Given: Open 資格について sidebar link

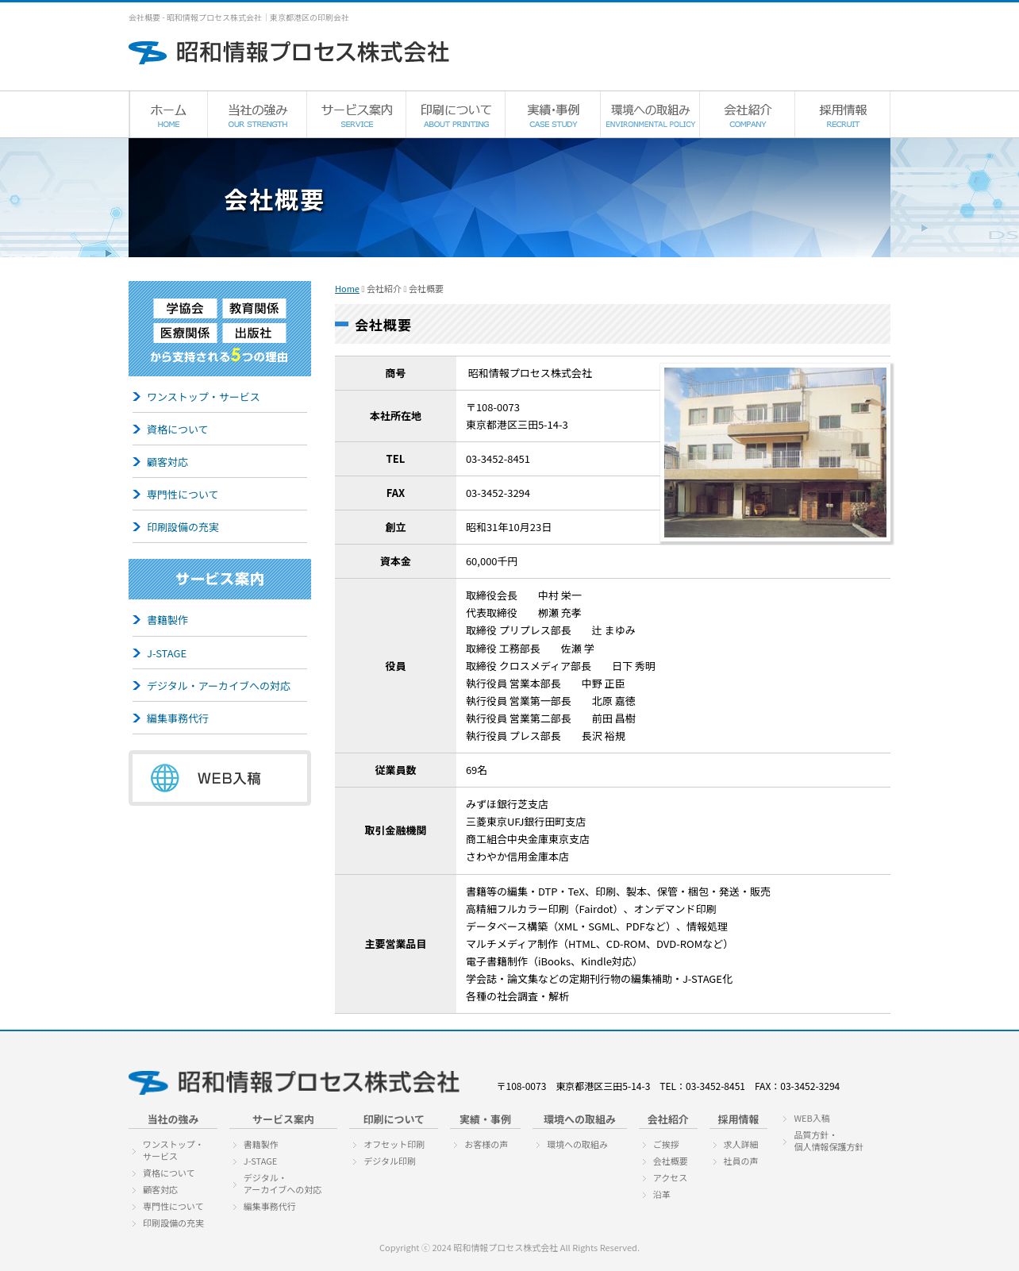Looking at the screenshot, I should point(177,429).
